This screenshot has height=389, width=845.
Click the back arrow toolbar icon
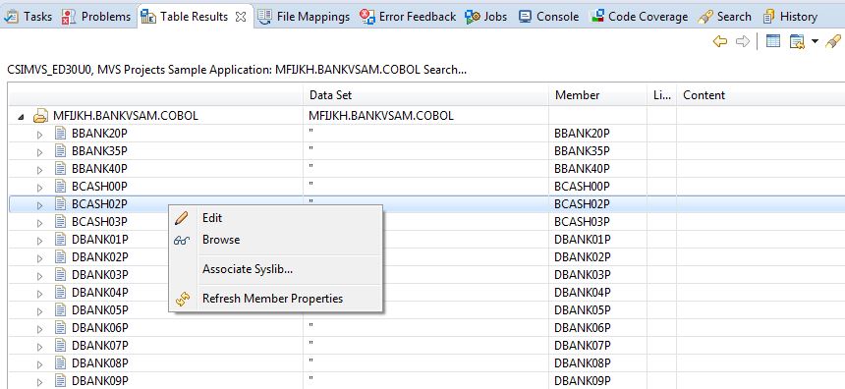(720, 41)
